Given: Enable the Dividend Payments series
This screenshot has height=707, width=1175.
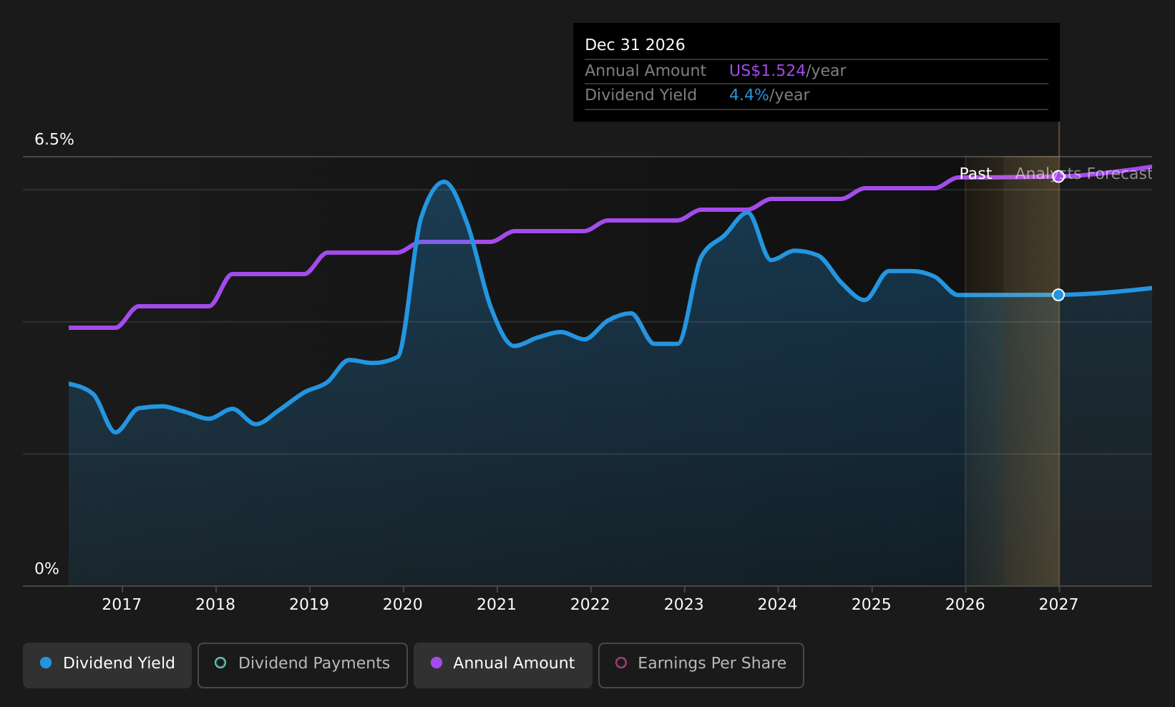Looking at the screenshot, I should (x=303, y=665).
